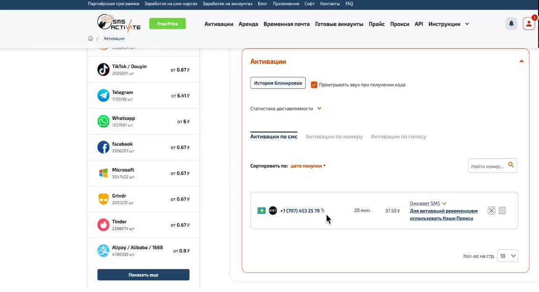This screenshot has width=539, height=292.
Task: Click the Bybit service icon in activation row
Action: [x=273, y=210]
